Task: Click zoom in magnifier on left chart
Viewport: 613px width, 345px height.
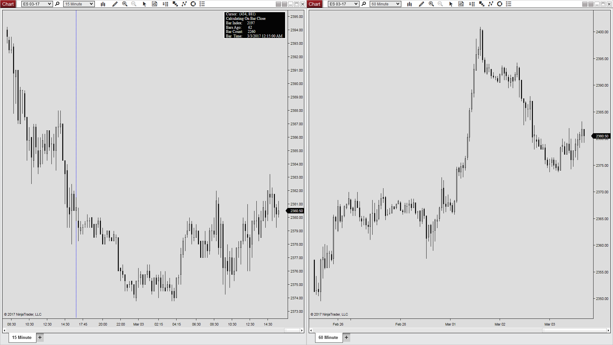Action: click(125, 4)
